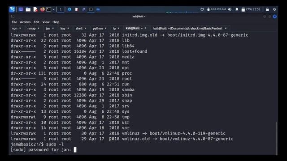Viewport: 287px width, 161px height.
Task: Click the 'vmlinuz.old' symlink name
Action: [136, 139]
